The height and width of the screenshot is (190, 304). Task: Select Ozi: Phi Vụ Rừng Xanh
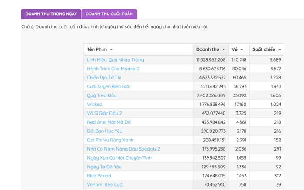(110, 140)
